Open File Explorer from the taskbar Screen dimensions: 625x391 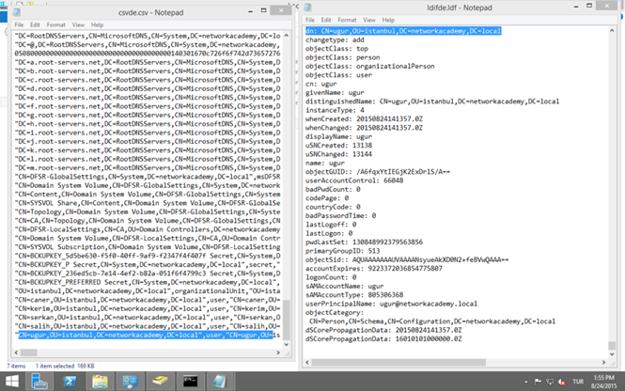100,382
